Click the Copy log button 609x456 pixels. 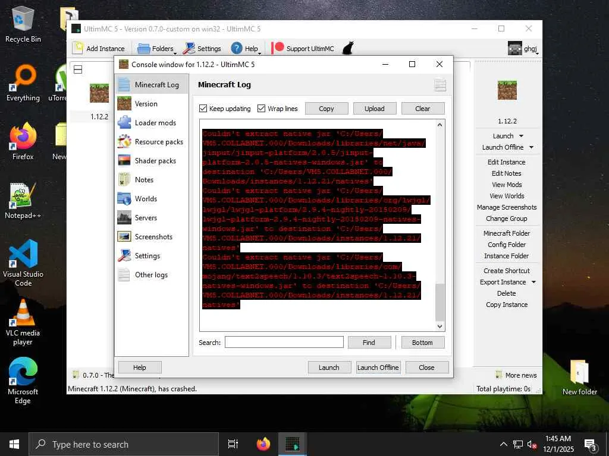point(327,109)
